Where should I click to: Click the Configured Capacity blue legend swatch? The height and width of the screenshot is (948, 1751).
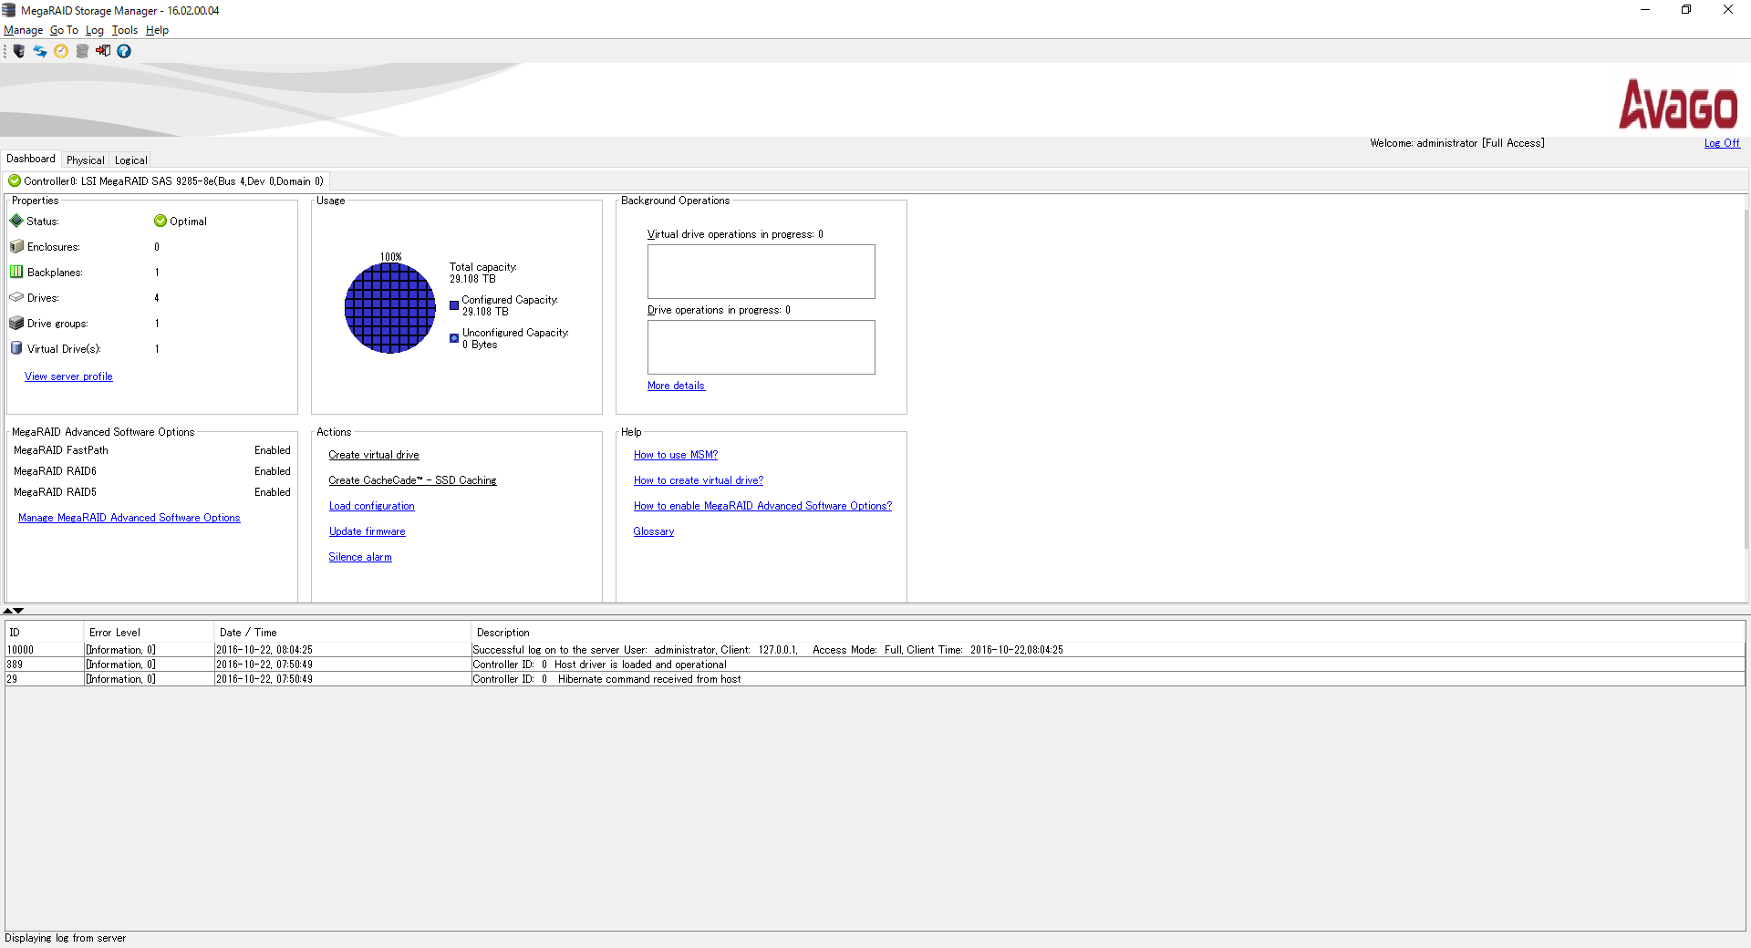(454, 305)
